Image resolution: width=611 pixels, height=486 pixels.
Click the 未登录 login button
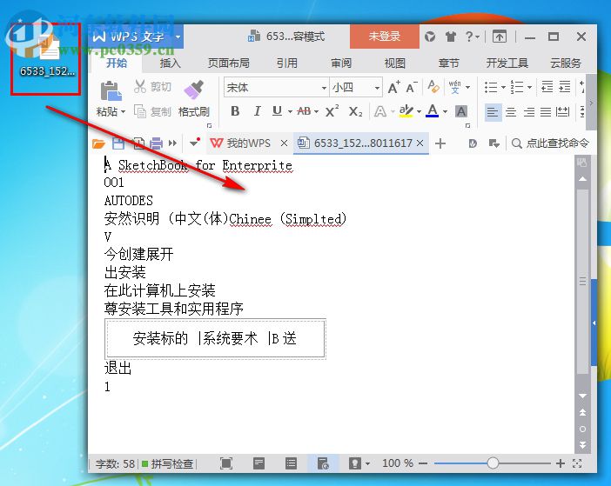coord(384,37)
